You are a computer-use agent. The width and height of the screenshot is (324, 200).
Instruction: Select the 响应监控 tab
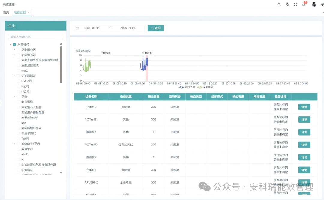[20, 13]
